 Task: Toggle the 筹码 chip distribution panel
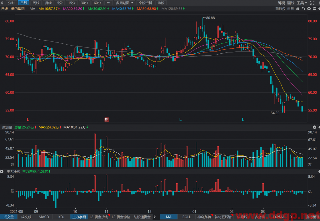click(282, 3)
